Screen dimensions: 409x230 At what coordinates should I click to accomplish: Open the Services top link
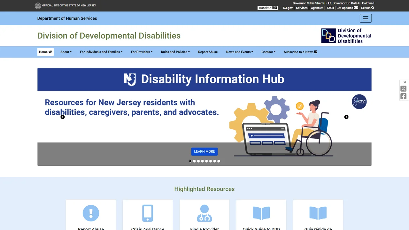[302, 8]
